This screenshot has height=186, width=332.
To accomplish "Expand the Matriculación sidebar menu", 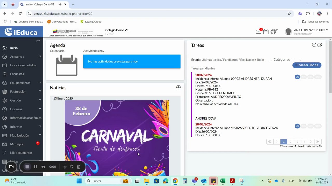I will point(40,135).
